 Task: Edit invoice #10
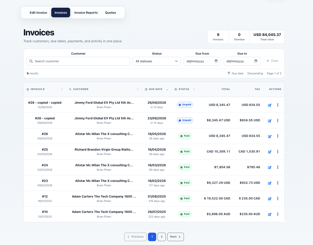click(270, 214)
